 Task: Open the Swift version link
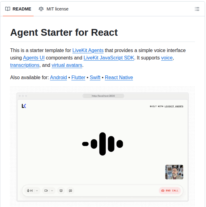click(95, 78)
